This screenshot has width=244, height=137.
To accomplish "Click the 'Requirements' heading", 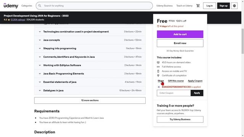I will (47, 111).
